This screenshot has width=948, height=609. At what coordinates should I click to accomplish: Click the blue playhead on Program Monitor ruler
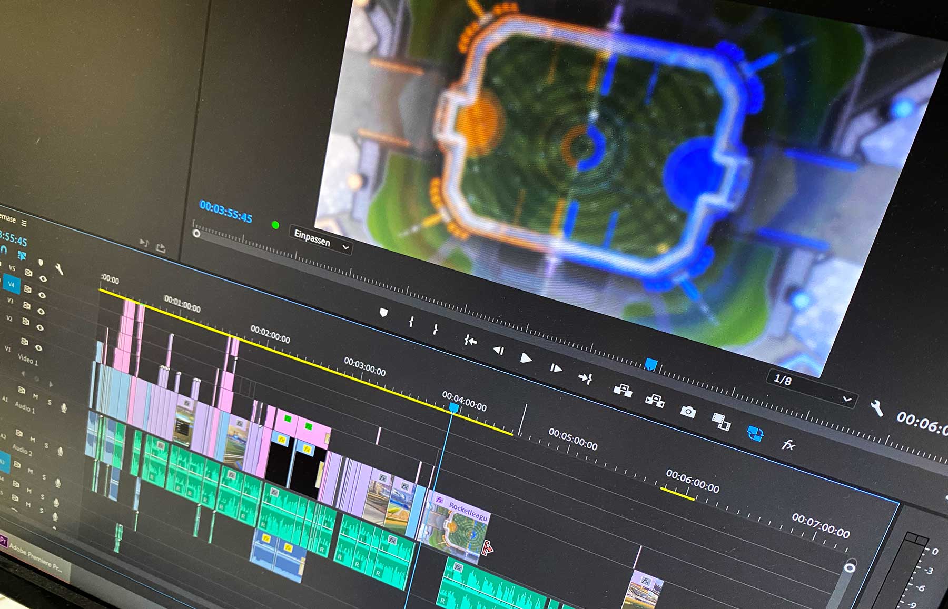[651, 364]
